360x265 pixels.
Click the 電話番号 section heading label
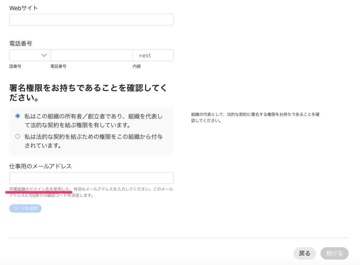21,44
